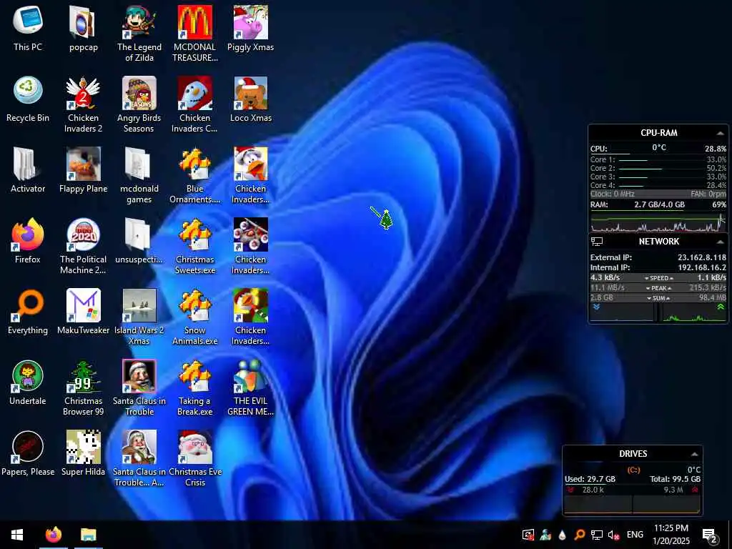The image size is (732, 549).
Task: Open Angry Birds Seasons shortcut
Action: click(139, 104)
